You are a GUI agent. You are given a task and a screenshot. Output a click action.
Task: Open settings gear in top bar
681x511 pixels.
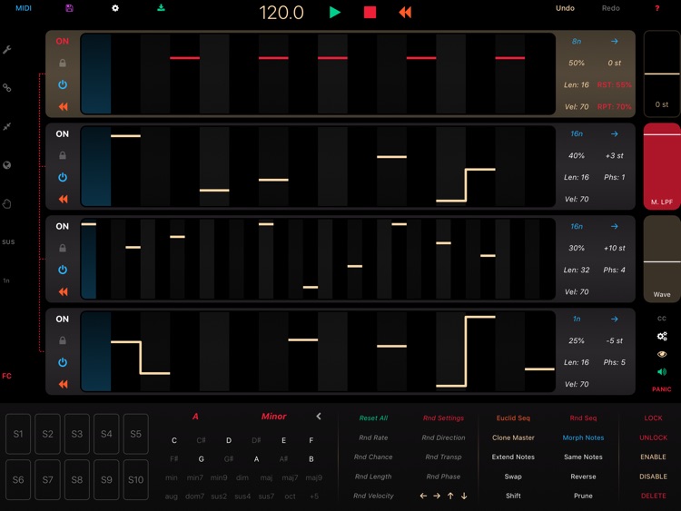(x=115, y=8)
